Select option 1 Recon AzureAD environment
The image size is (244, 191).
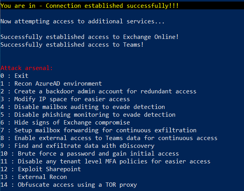pyautogui.click(x=51, y=84)
